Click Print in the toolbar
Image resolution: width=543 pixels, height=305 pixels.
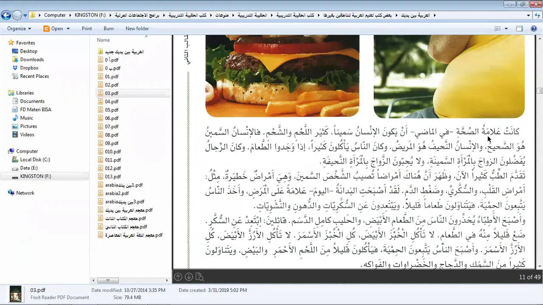(87, 28)
